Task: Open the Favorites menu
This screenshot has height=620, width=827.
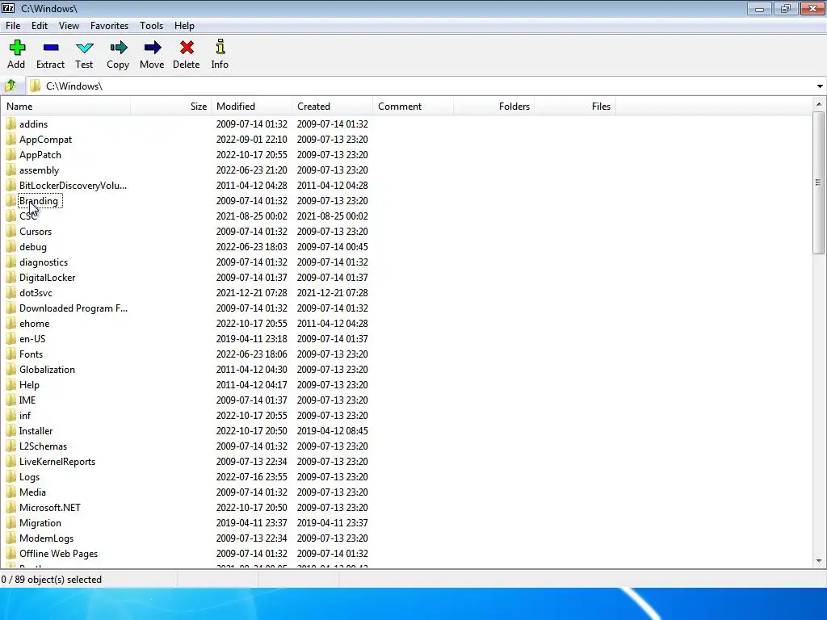Action: (109, 25)
